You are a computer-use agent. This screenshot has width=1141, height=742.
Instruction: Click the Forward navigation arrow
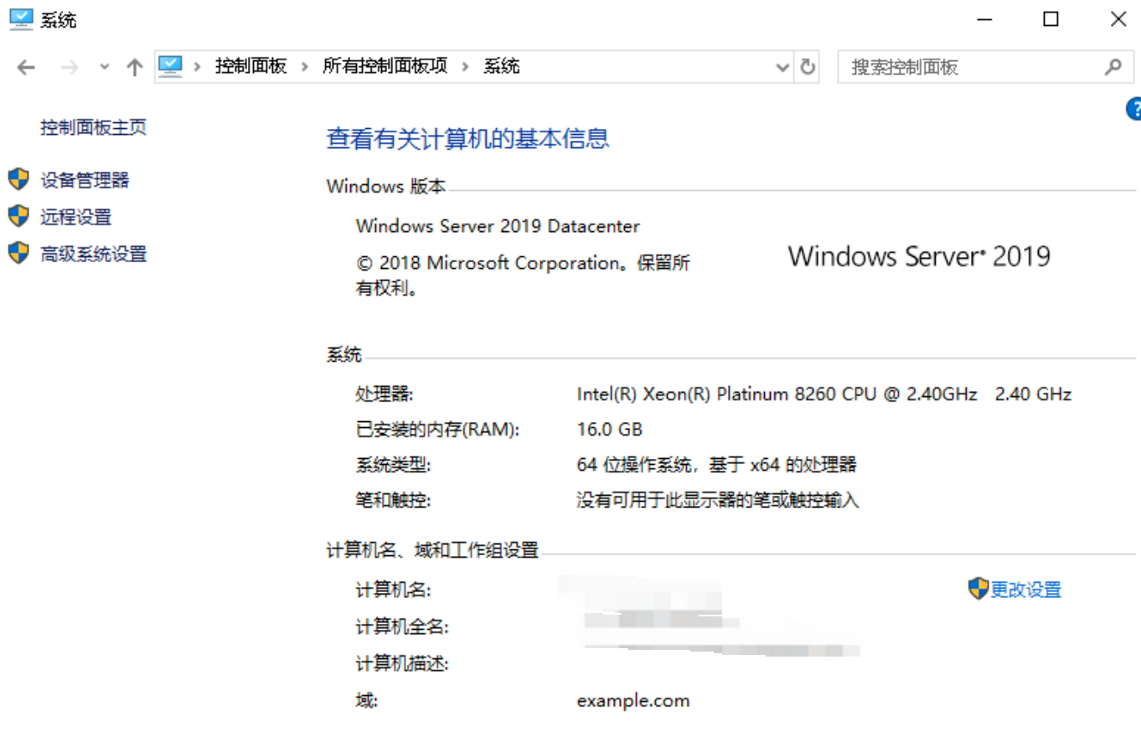click(x=70, y=68)
